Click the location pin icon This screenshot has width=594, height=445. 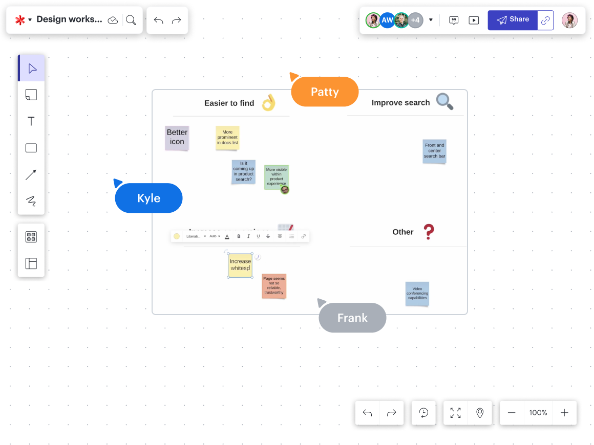(x=480, y=413)
